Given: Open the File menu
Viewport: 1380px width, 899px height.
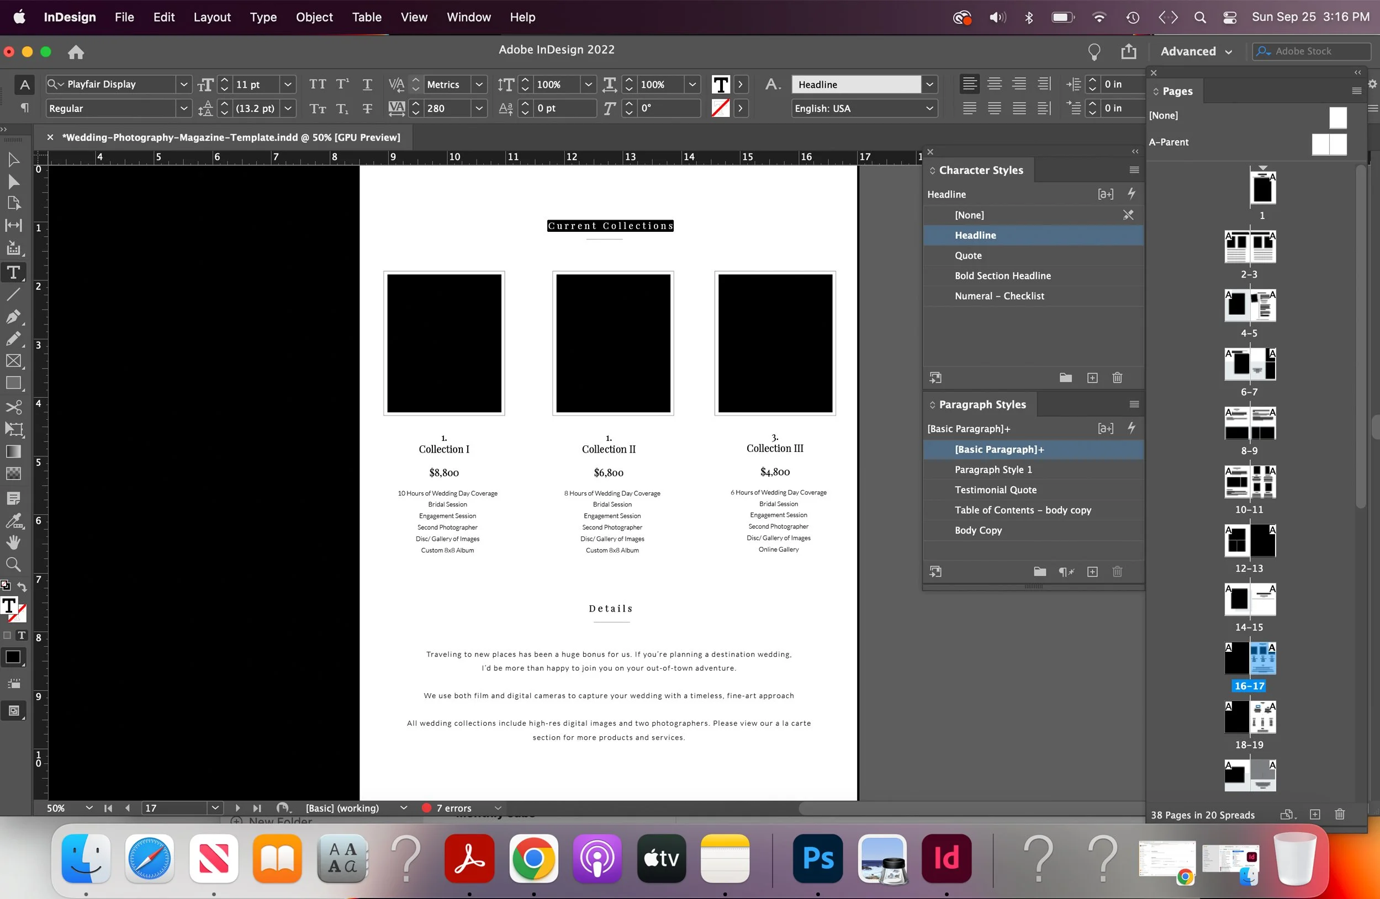Looking at the screenshot, I should click(x=124, y=18).
